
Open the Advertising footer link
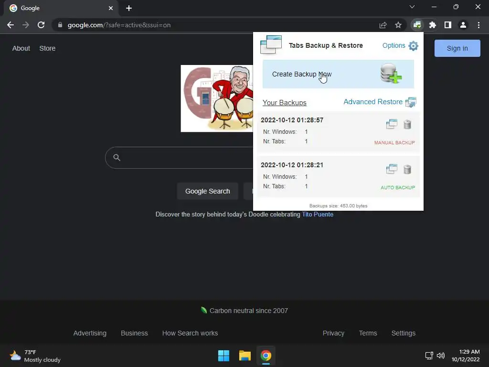click(x=90, y=333)
